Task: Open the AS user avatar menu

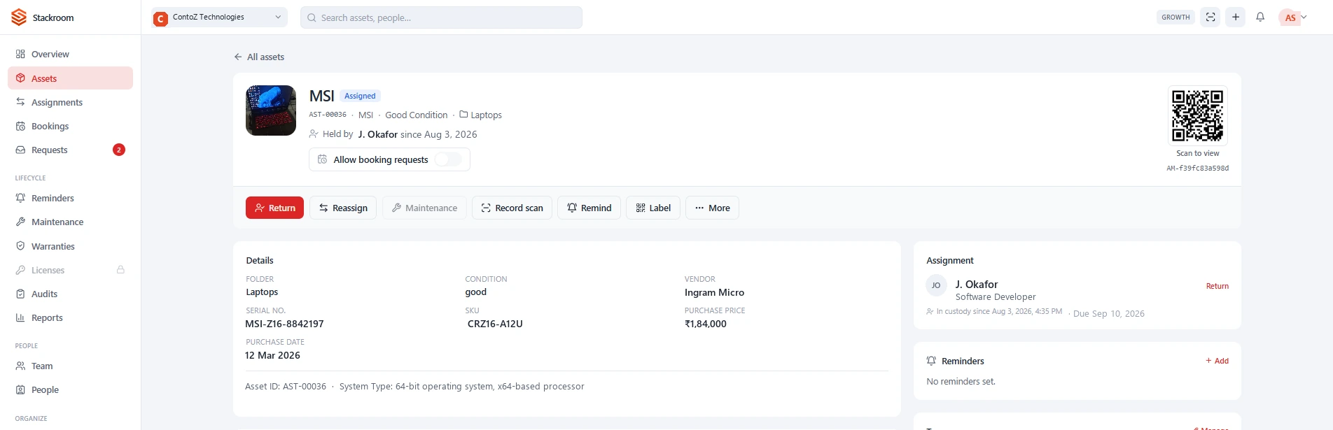Action: click(1293, 17)
